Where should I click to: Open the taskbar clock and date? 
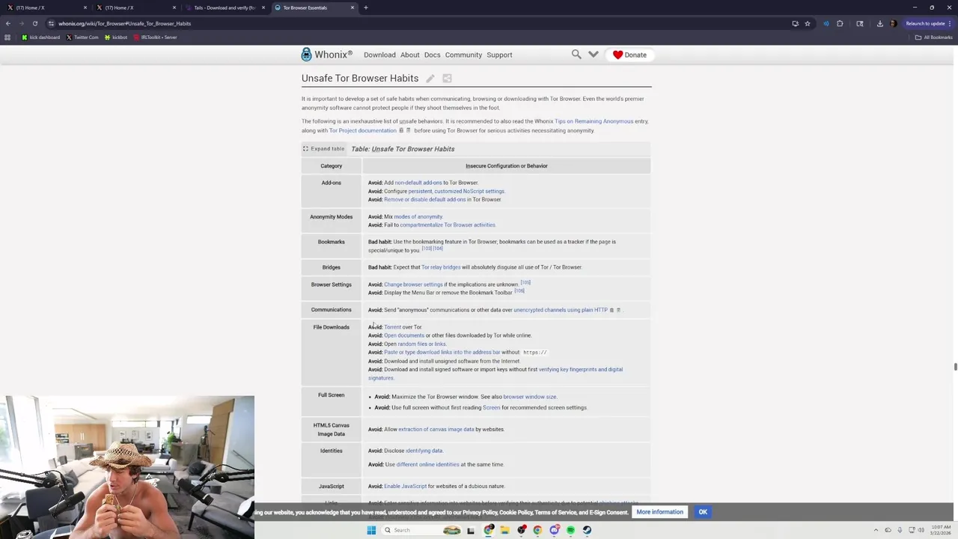939,530
